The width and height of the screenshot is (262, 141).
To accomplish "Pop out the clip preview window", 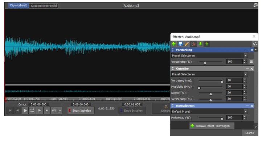I will 255,5.
